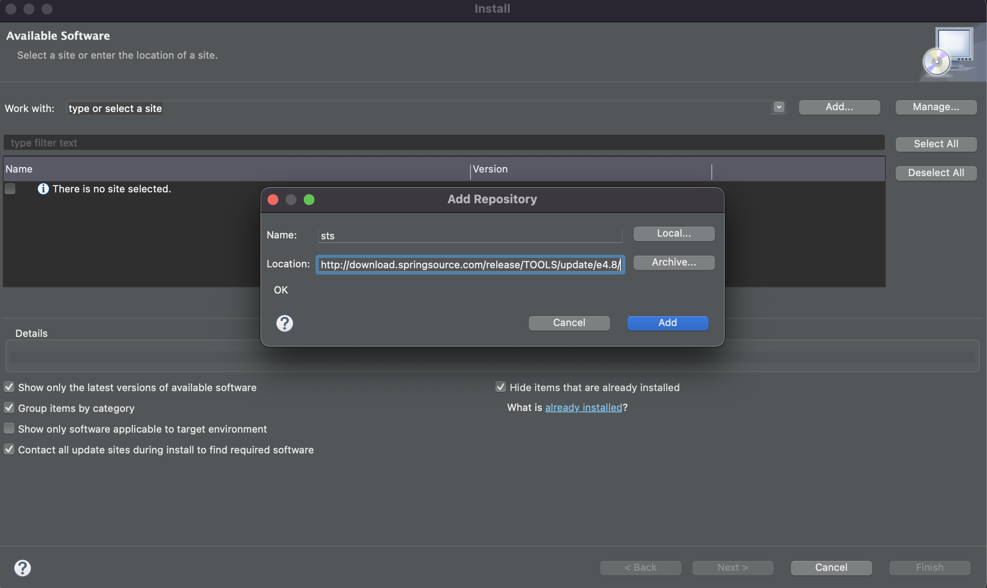This screenshot has width=987, height=588.
Task: Click the info icon beside no site selected
Action: pyautogui.click(x=43, y=189)
